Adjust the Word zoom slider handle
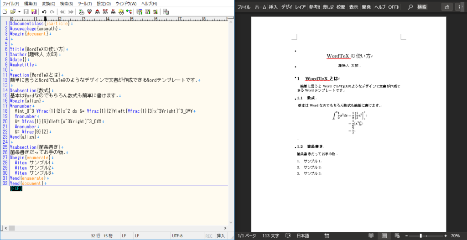Viewport: 467px width, 240px height. pos(420,235)
